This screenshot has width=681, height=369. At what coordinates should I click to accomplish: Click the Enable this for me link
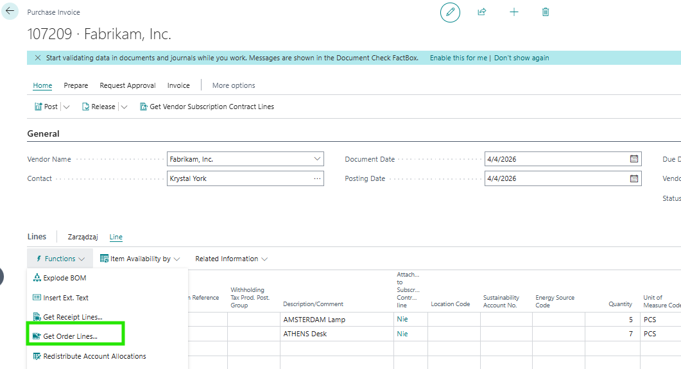point(458,58)
